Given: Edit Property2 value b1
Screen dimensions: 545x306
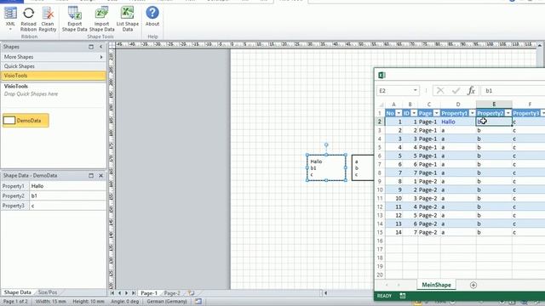Looking at the screenshot, I should pyautogui.click(x=68, y=196).
